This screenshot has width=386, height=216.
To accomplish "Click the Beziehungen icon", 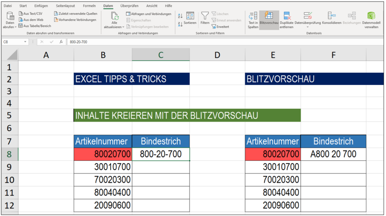I will click(x=352, y=16).
